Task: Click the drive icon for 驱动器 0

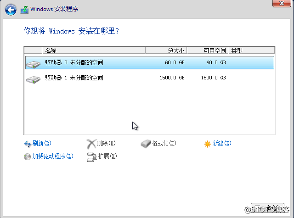Action: (34, 64)
